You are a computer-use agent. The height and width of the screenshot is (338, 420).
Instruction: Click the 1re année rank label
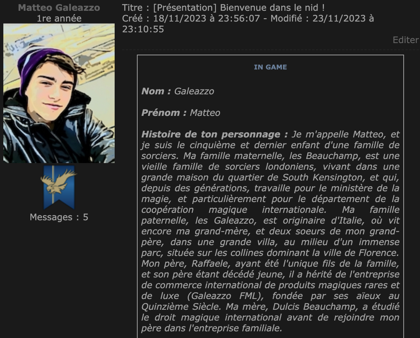pyautogui.click(x=59, y=18)
